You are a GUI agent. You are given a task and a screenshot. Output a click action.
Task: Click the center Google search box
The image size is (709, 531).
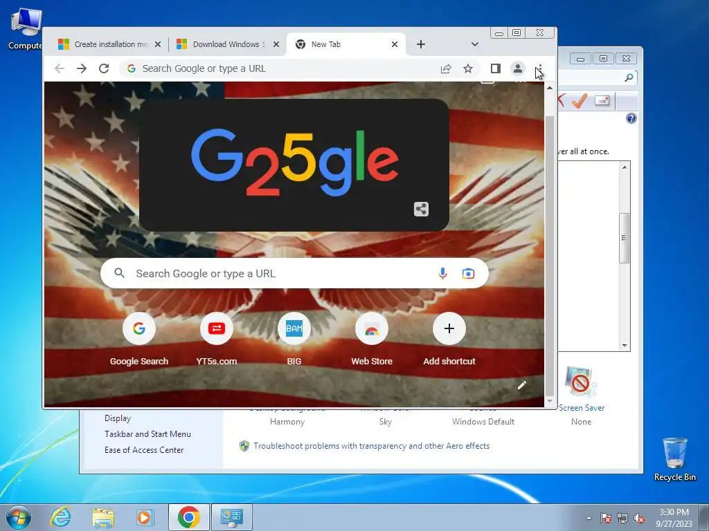click(294, 273)
